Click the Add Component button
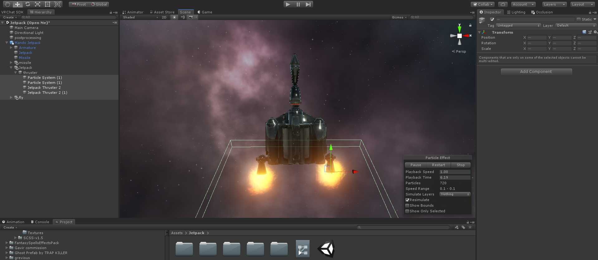This screenshot has height=260, width=598. pos(536,72)
